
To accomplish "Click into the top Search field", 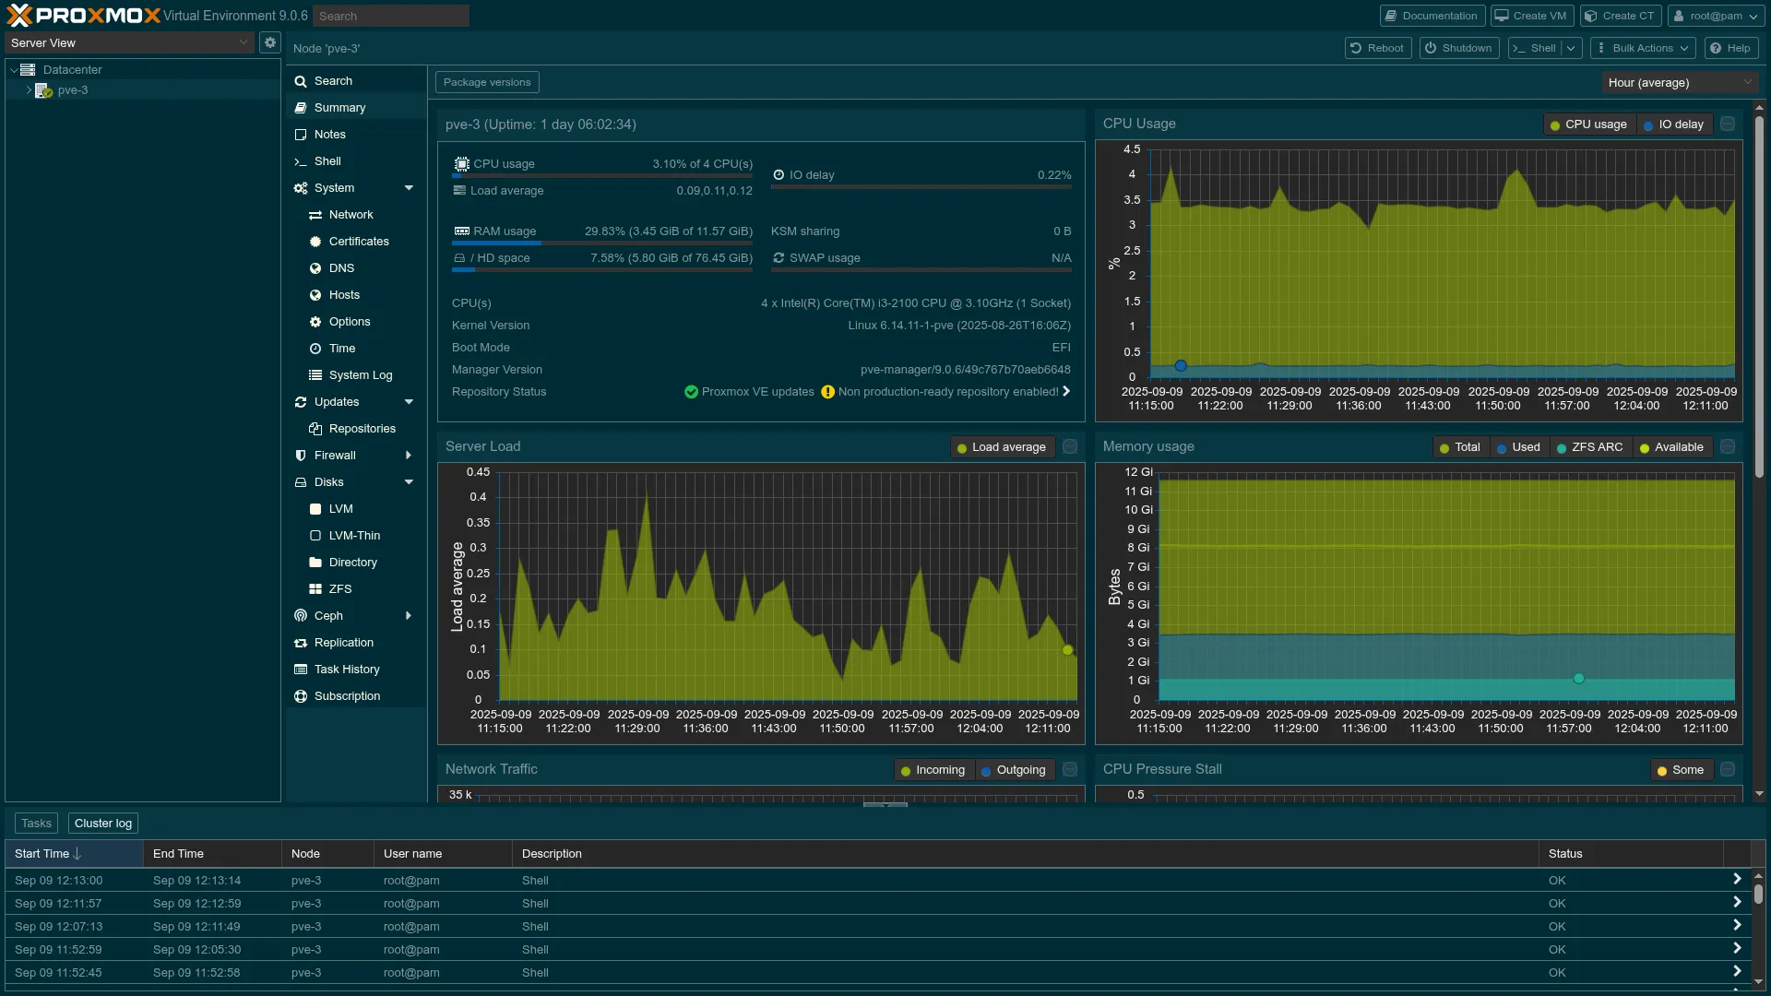I will coord(390,16).
